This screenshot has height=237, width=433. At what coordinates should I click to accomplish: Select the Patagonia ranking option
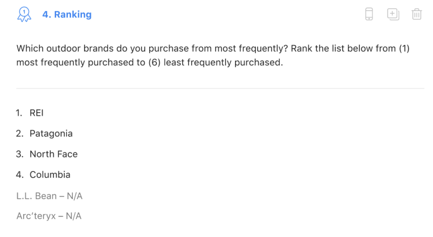point(51,133)
